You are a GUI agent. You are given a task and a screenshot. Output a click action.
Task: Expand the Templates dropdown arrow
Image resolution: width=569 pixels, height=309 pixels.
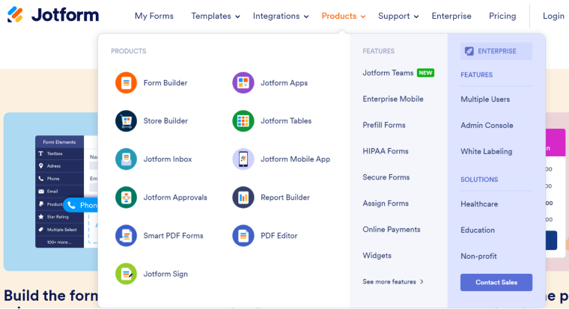click(x=237, y=16)
